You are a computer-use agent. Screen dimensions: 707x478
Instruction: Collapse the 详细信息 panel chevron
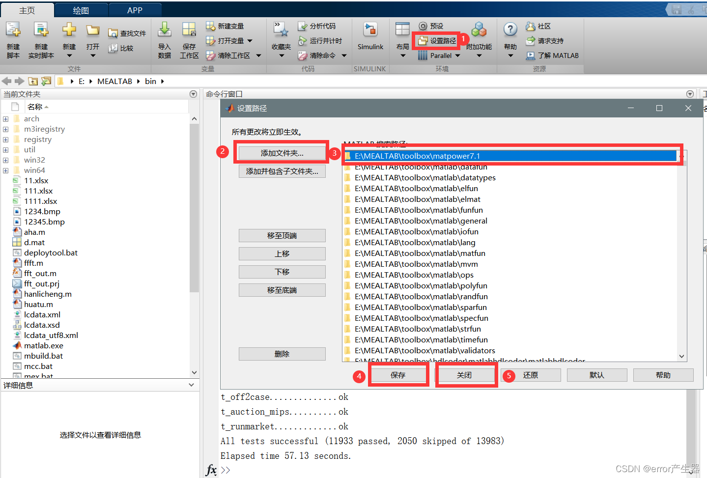pos(191,385)
